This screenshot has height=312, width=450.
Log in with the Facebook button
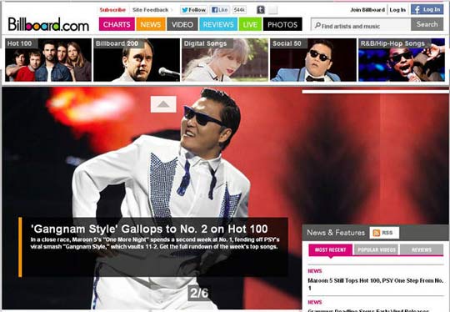pos(427,9)
